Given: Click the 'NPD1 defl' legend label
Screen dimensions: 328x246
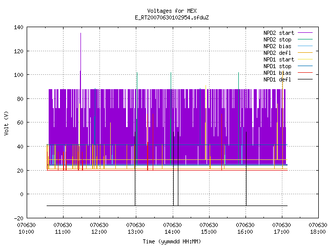Looking at the screenshot, I should (x=277, y=79).
